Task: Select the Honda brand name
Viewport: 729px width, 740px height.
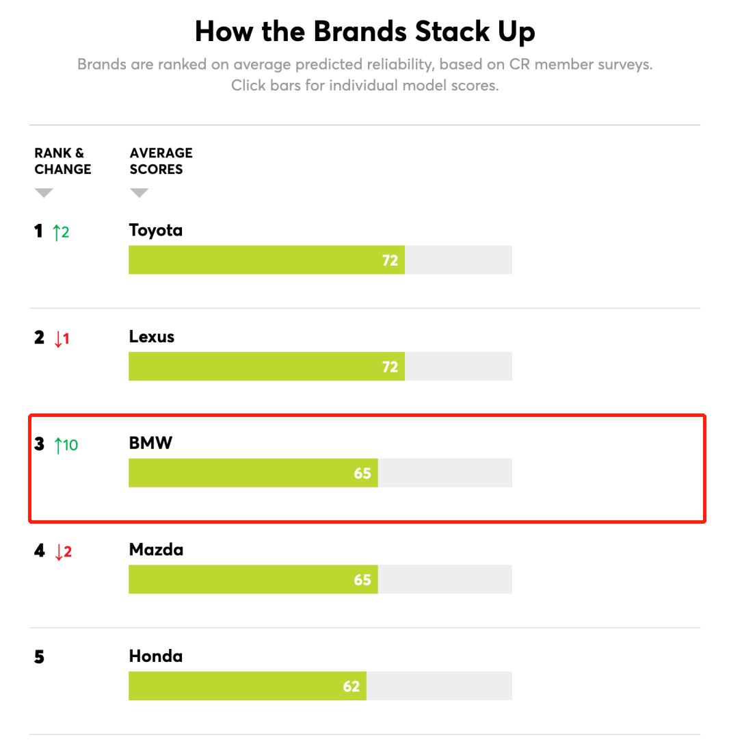Action: [x=156, y=656]
